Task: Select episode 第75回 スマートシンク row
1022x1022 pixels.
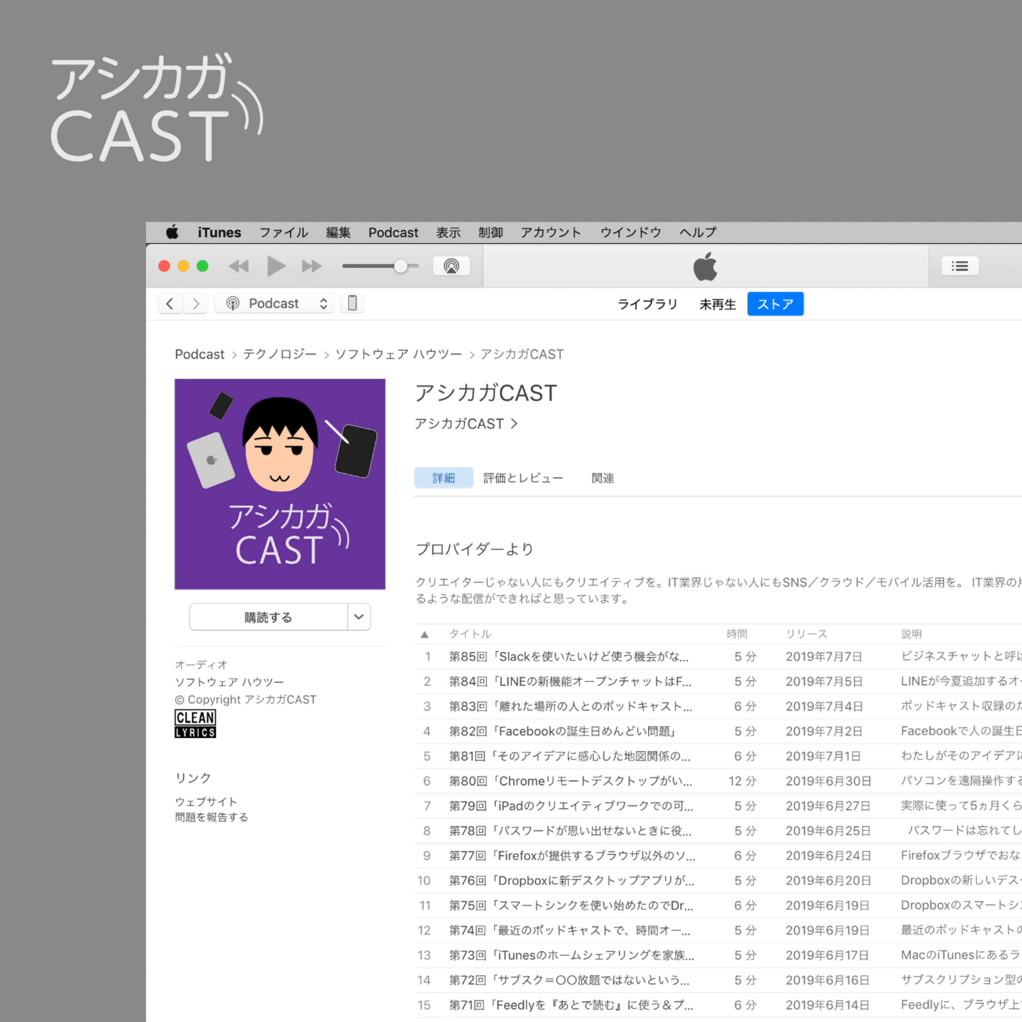Action: tap(718, 905)
